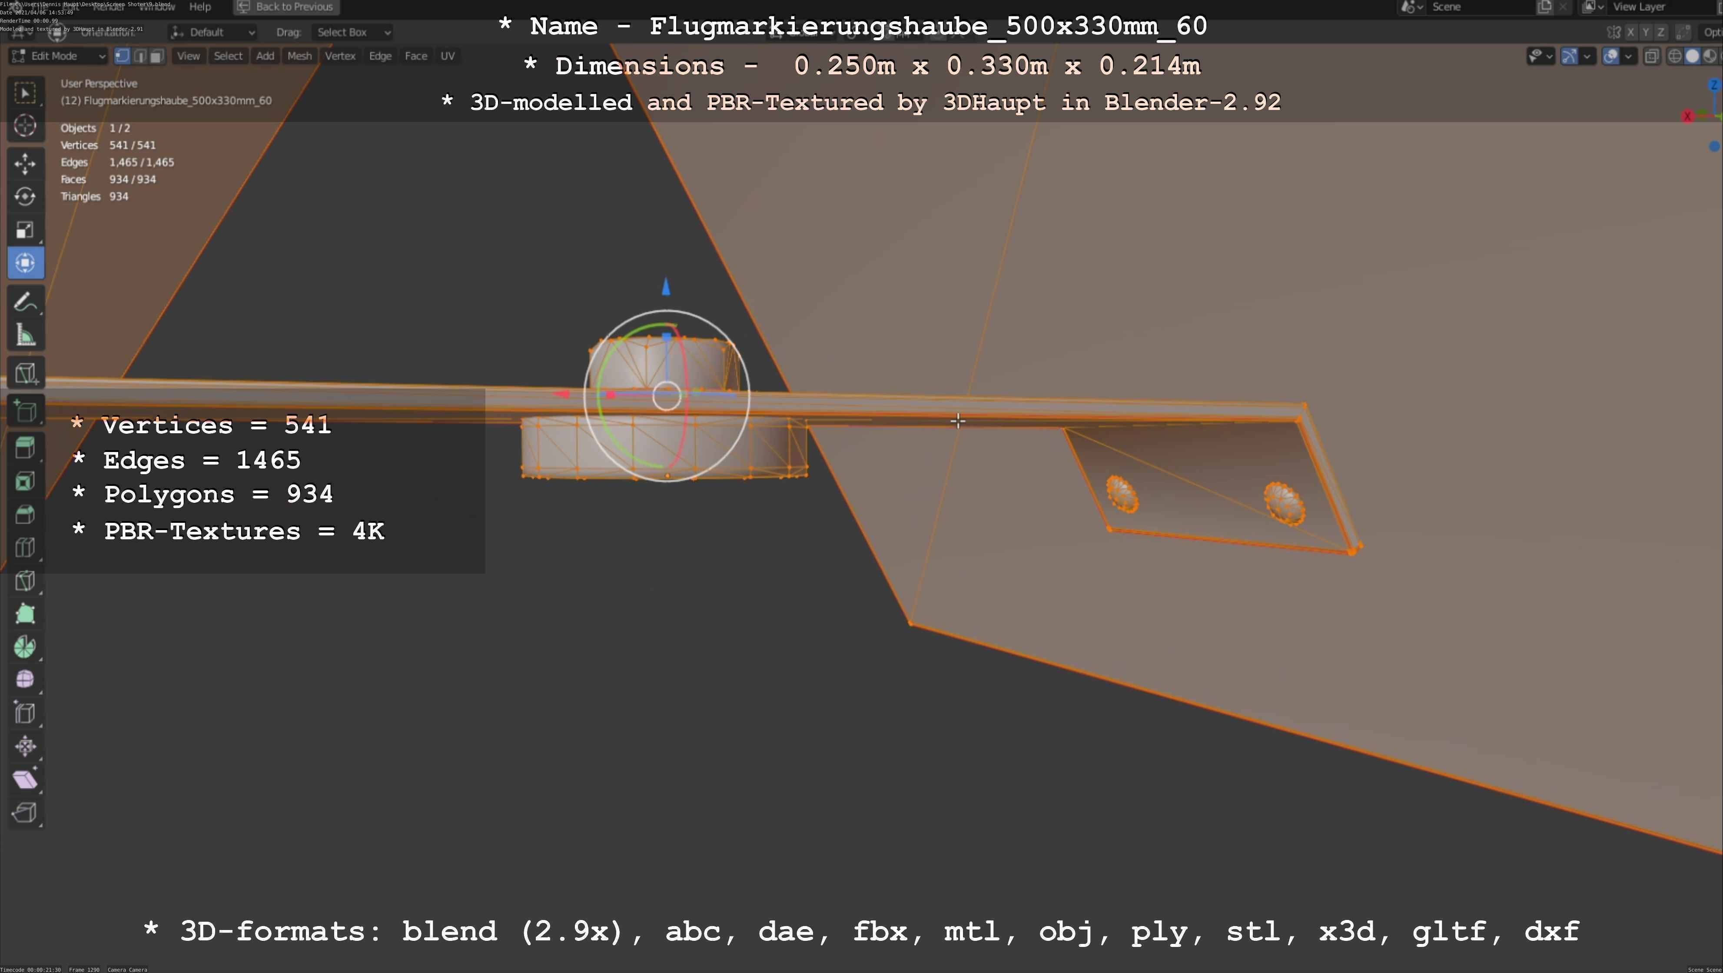The height and width of the screenshot is (973, 1723).
Task: Toggle X axis mesh mirror
Action: point(1631,32)
